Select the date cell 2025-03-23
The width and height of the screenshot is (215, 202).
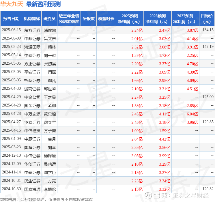(11, 147)
